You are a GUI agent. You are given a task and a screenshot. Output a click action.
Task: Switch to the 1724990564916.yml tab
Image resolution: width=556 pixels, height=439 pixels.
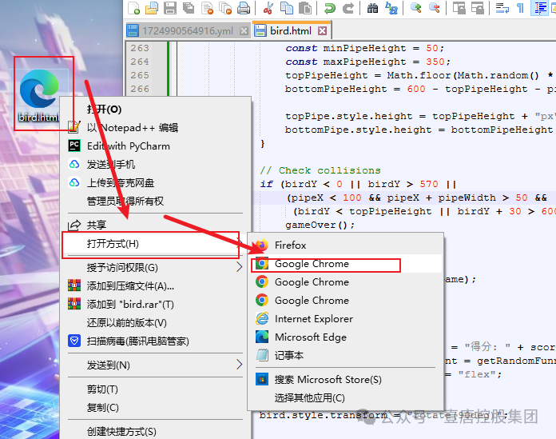pyautogui.click(x=188, y=31)
